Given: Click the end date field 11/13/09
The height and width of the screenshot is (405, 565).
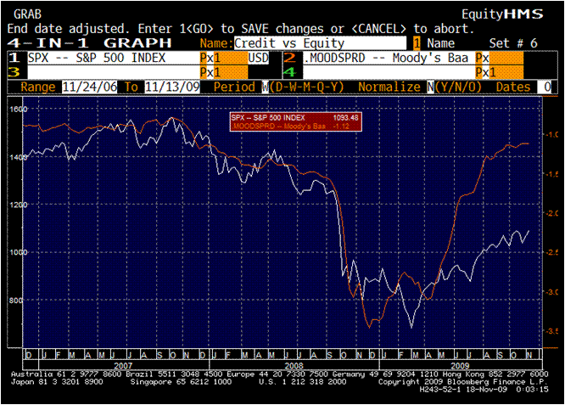Looking at the screenshot, I should point(172,87).
